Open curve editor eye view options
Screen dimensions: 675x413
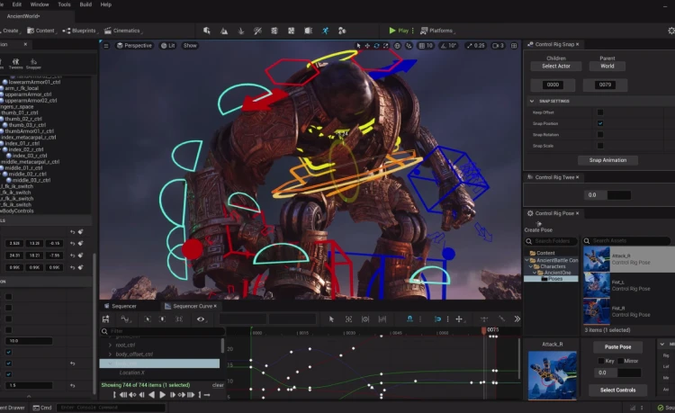click(x=201, y=319)
